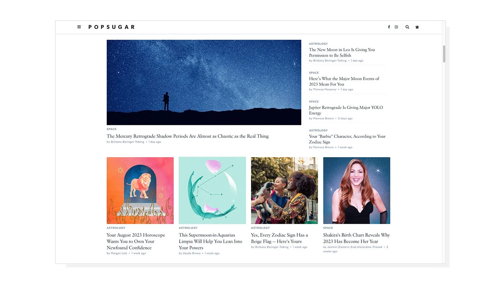Click the teal Aquarius constellation thumbnail
The width and height of the screenshot is (500, 283).
[x=212, y=190]
